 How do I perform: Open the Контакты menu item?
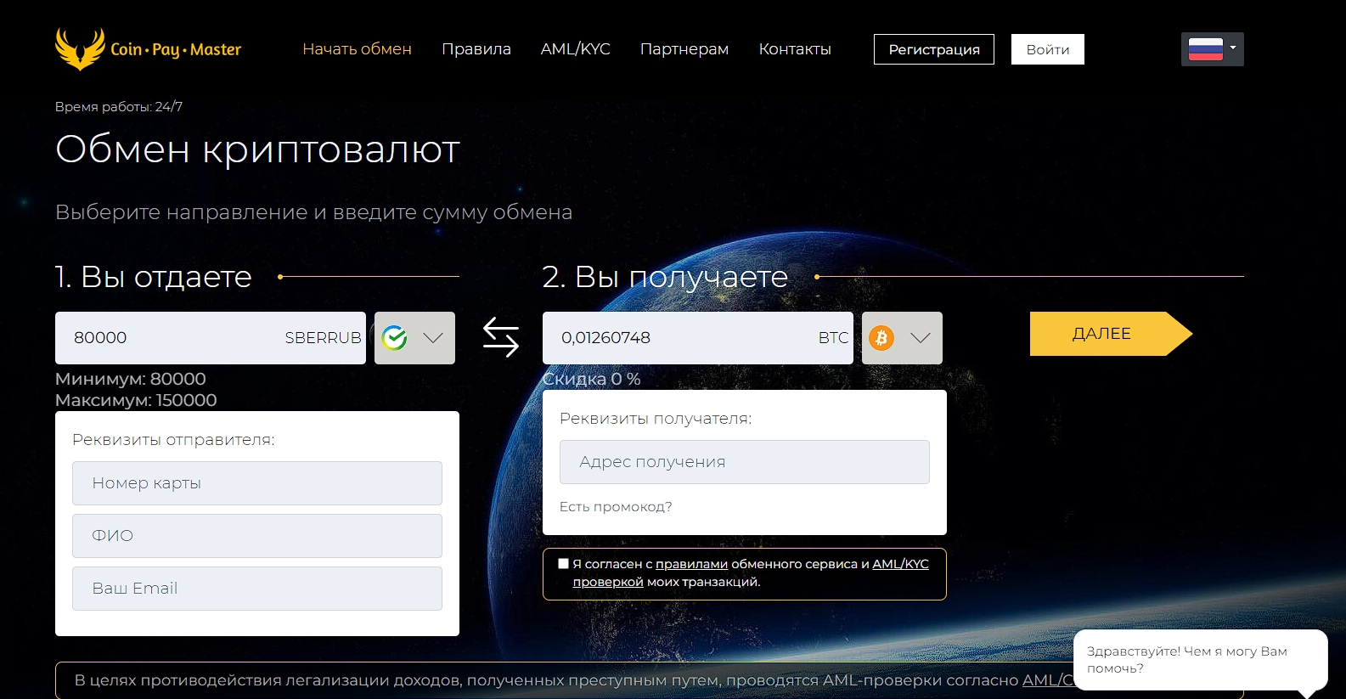[x=795, y=49]
